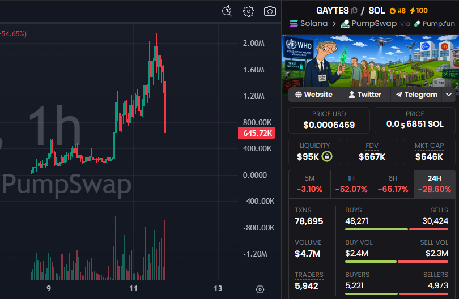This screenshot has width=459, height=299.
Task: Click the Solana chain logo
Action: (x=294, y=23)
